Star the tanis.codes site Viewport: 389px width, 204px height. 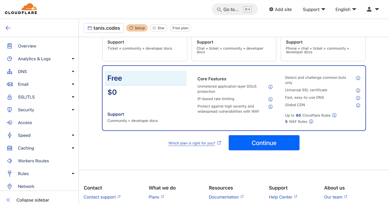tap(159, 28)
